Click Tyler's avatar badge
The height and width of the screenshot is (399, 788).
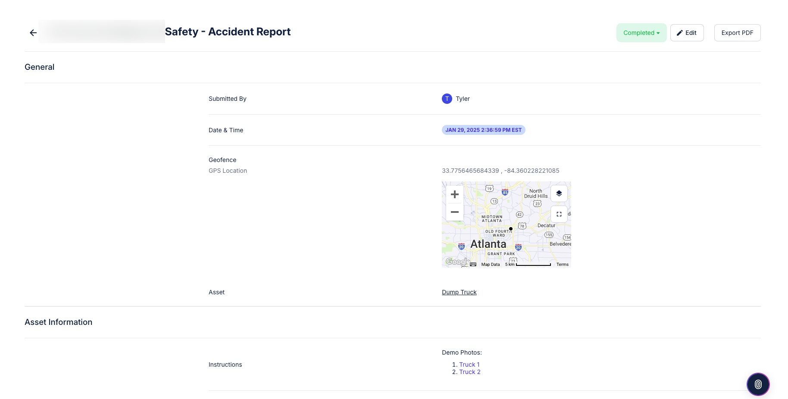click(447, 99)
